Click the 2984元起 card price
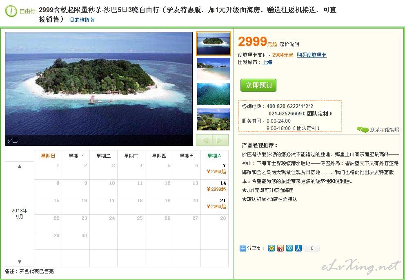The image size is (405, 280). pos(283,55)
